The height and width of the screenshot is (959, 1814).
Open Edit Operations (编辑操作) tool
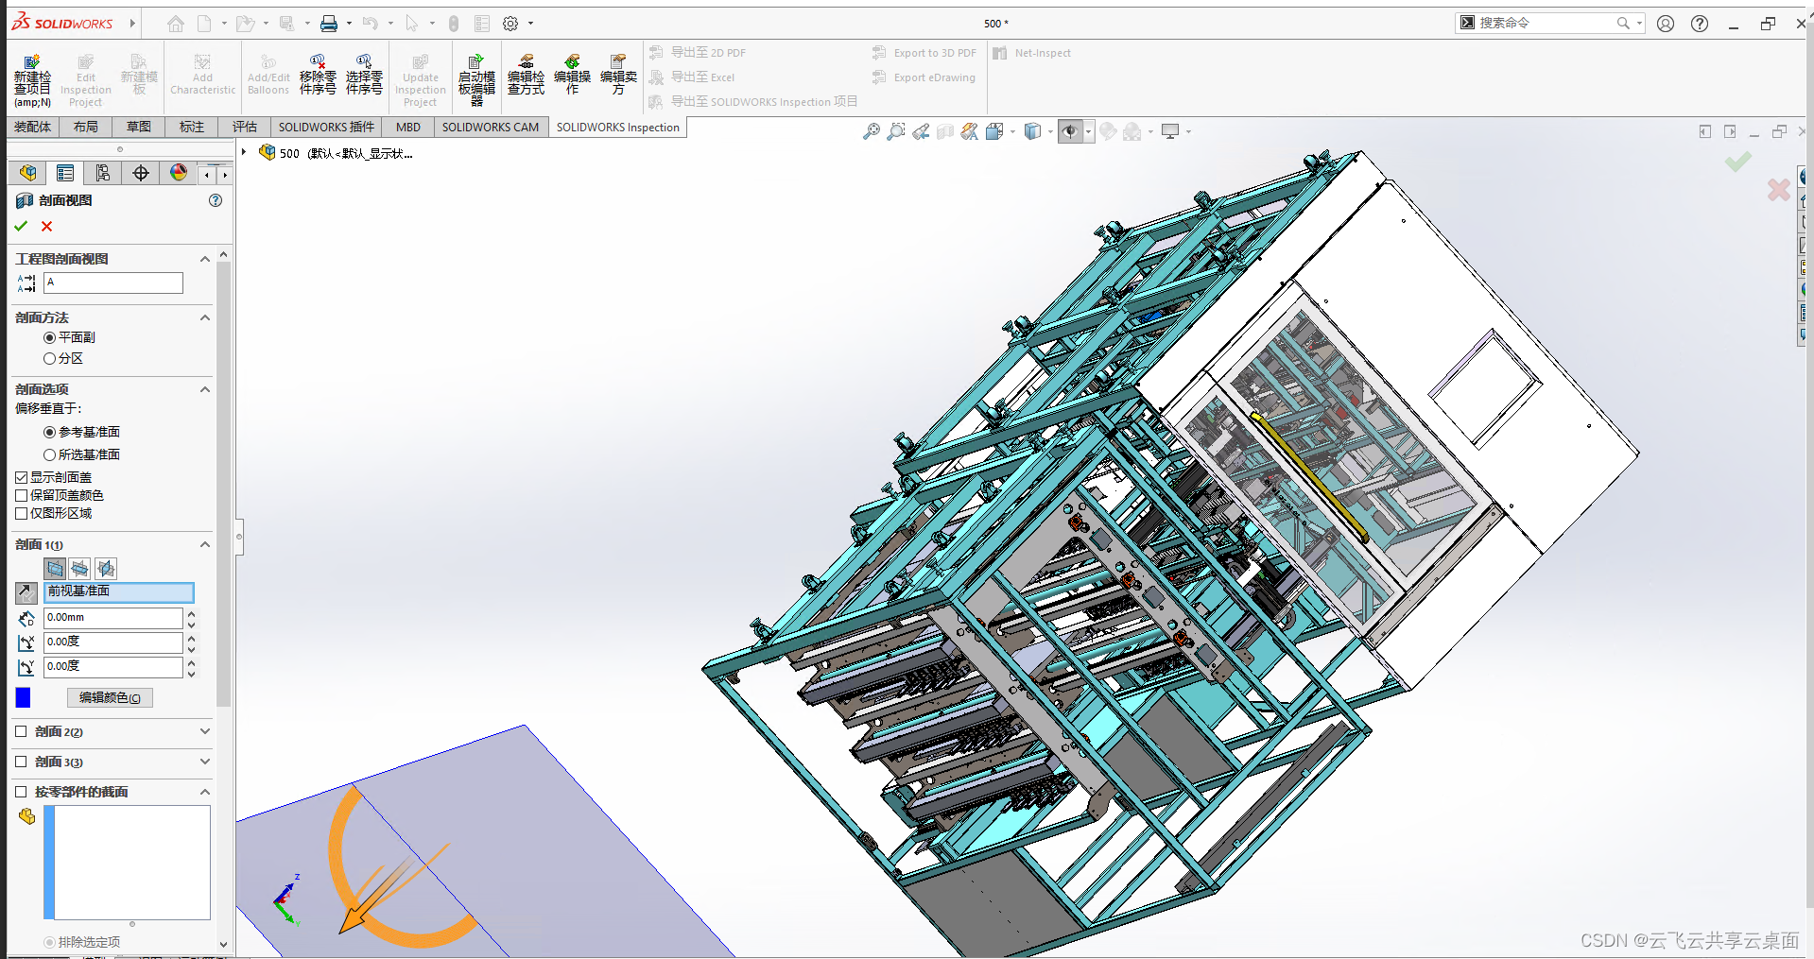(572, 76)
